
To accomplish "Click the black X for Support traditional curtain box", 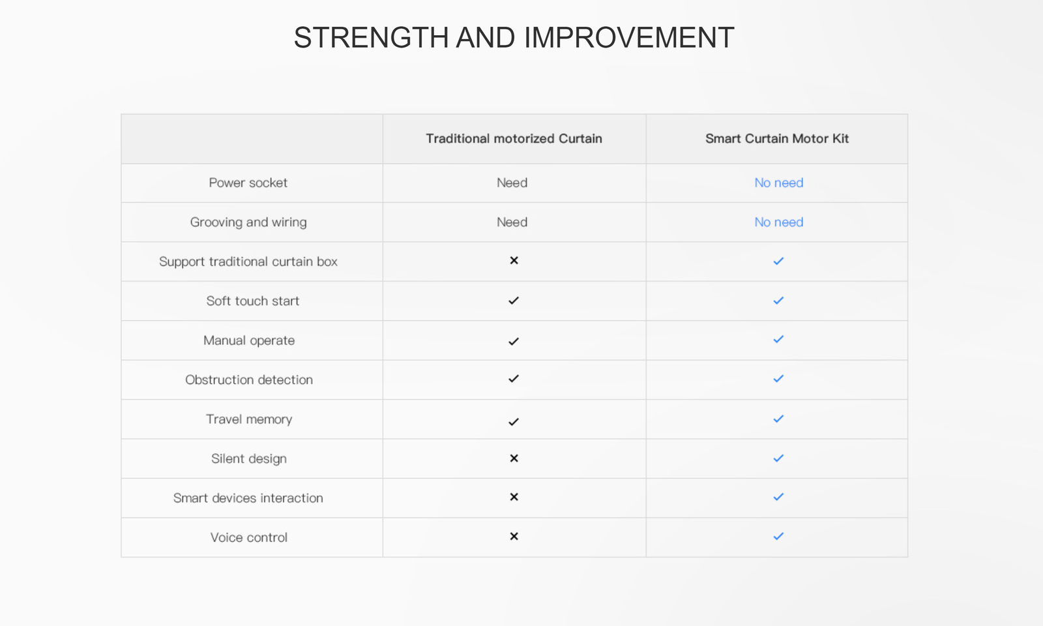I will tap(514, 261).
